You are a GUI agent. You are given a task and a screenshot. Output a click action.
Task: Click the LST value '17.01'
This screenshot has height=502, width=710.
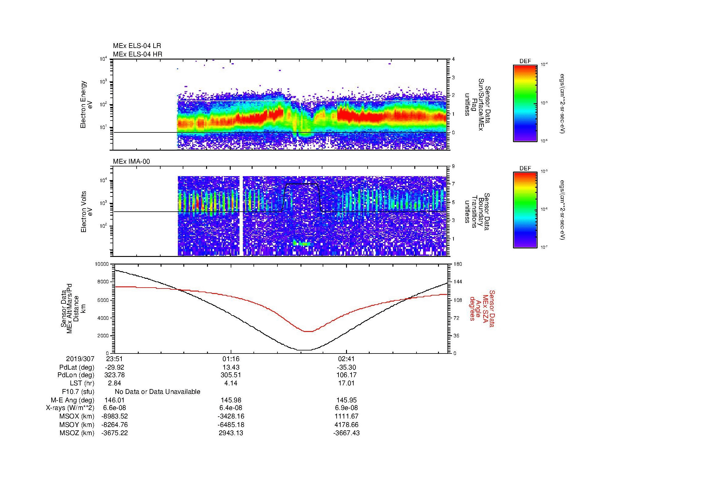click(346, 383)
